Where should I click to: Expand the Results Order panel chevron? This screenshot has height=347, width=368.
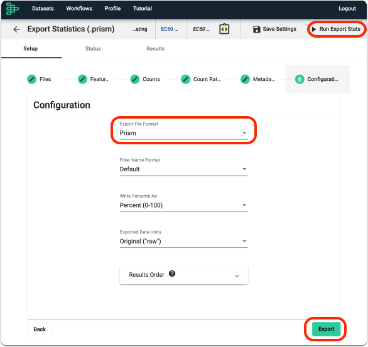click(237, 276)
